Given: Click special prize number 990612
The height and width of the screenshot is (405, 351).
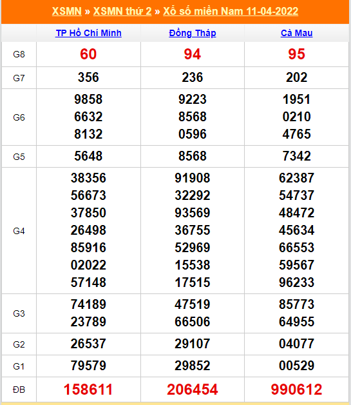Looking at the screenshot, I should tap(297, 390).
